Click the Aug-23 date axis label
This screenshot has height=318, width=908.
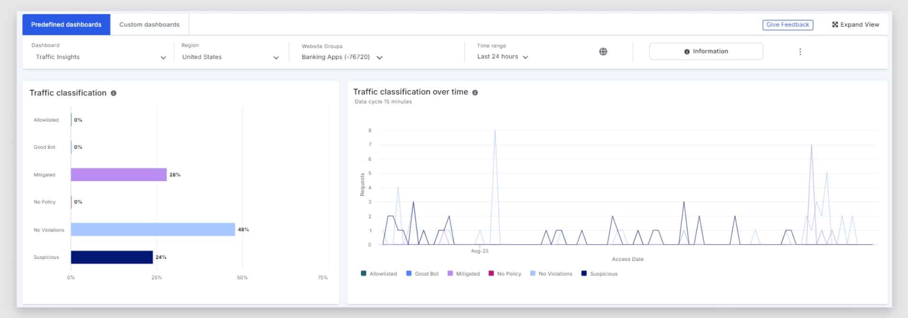[x=480, y=251]
